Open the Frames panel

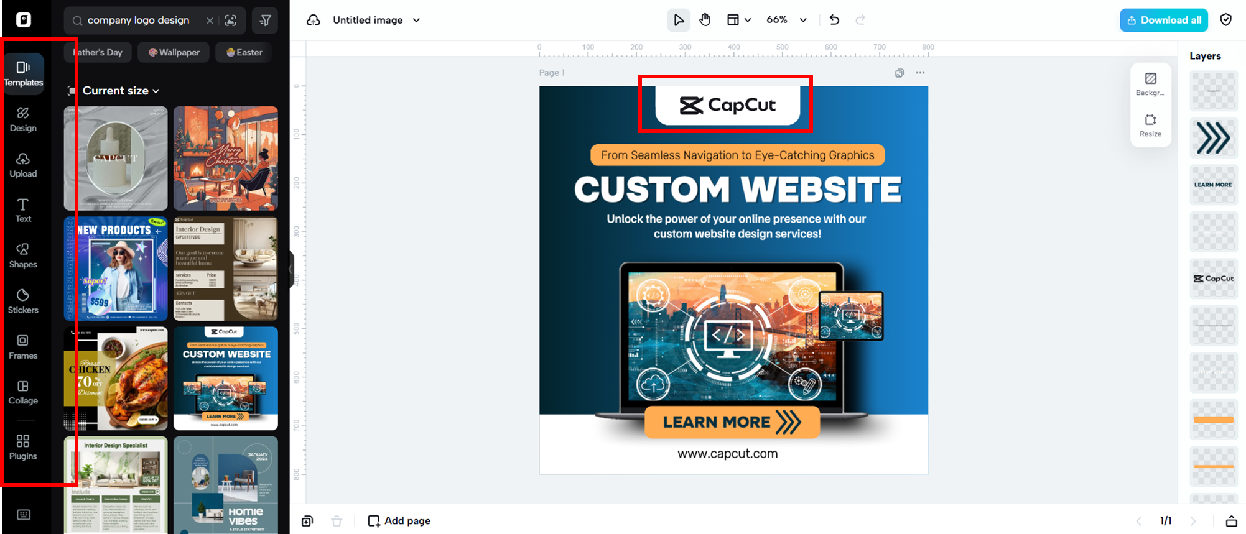(23, 347)
